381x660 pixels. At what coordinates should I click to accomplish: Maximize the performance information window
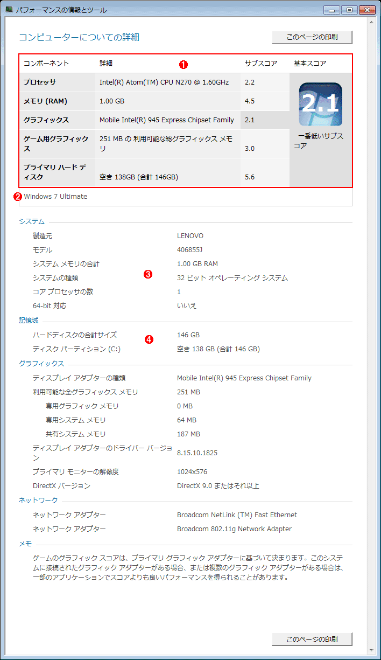pyautogui.click(x=349, y=10)
